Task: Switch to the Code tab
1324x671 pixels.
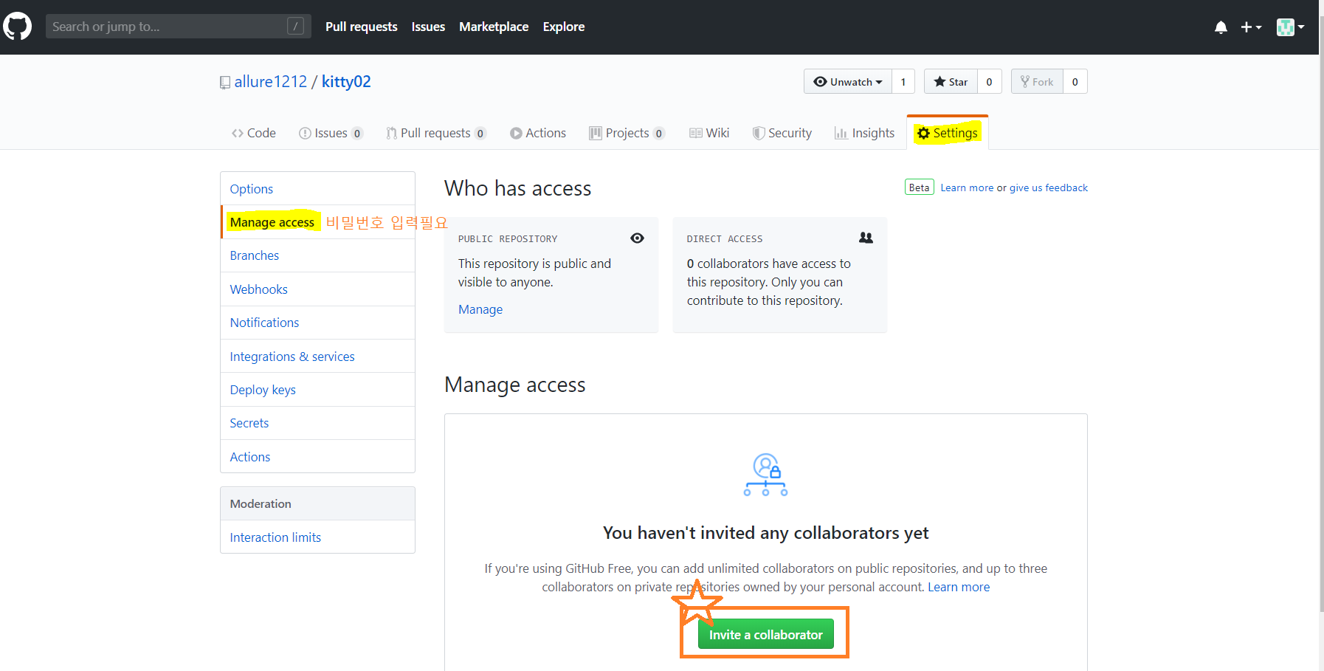Action: 254,133
